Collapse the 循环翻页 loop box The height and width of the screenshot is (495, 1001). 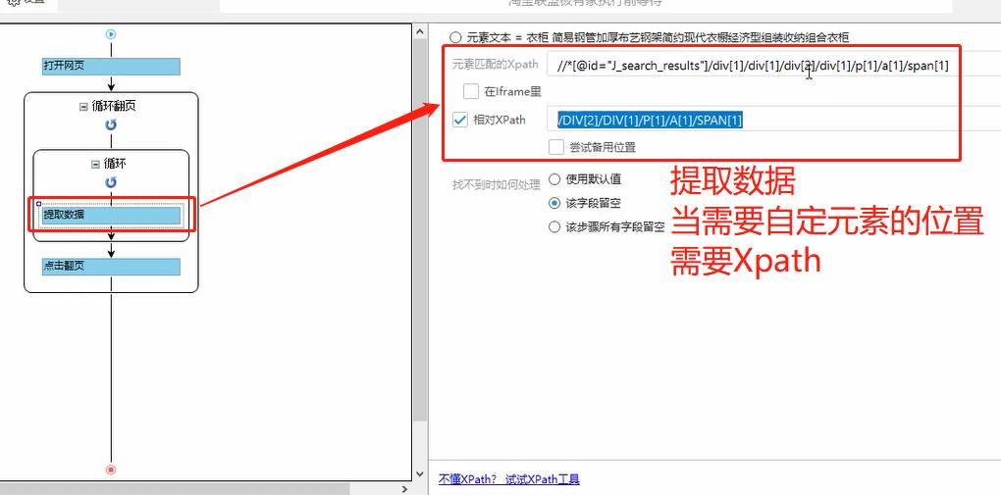[83, 107]
